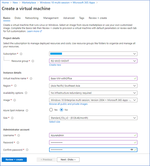This screenshot has height=166, width=150.
Task: Click the Virtual machine name info icon
Action: tap(31, 78)
